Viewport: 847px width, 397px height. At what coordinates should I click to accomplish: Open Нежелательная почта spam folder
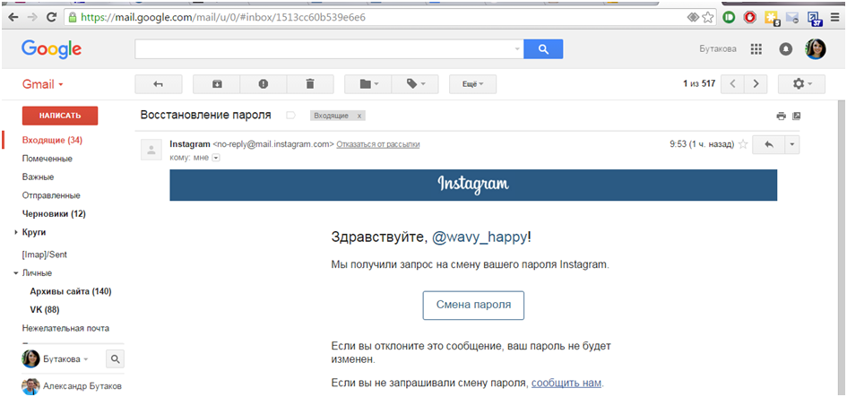[x=65, y=328]
